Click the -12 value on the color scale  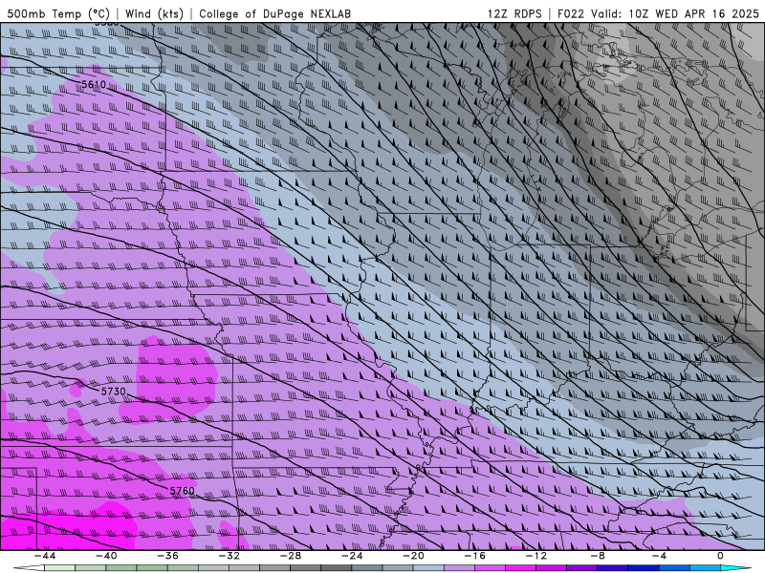pyautogui.click(x=536, y=556)
